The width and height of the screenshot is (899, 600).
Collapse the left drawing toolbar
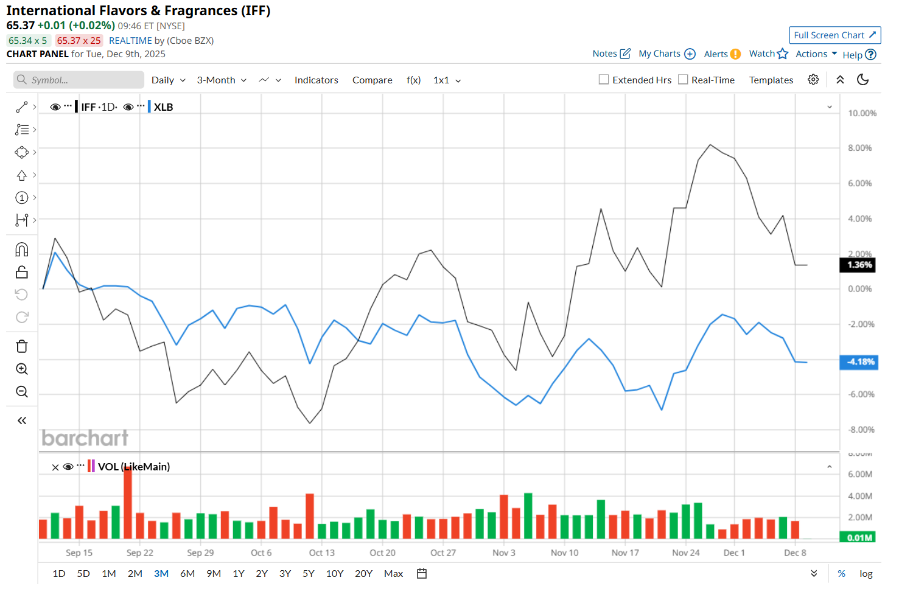(x=22, y=420)
